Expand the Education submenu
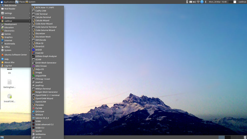 tap(15, 27)
